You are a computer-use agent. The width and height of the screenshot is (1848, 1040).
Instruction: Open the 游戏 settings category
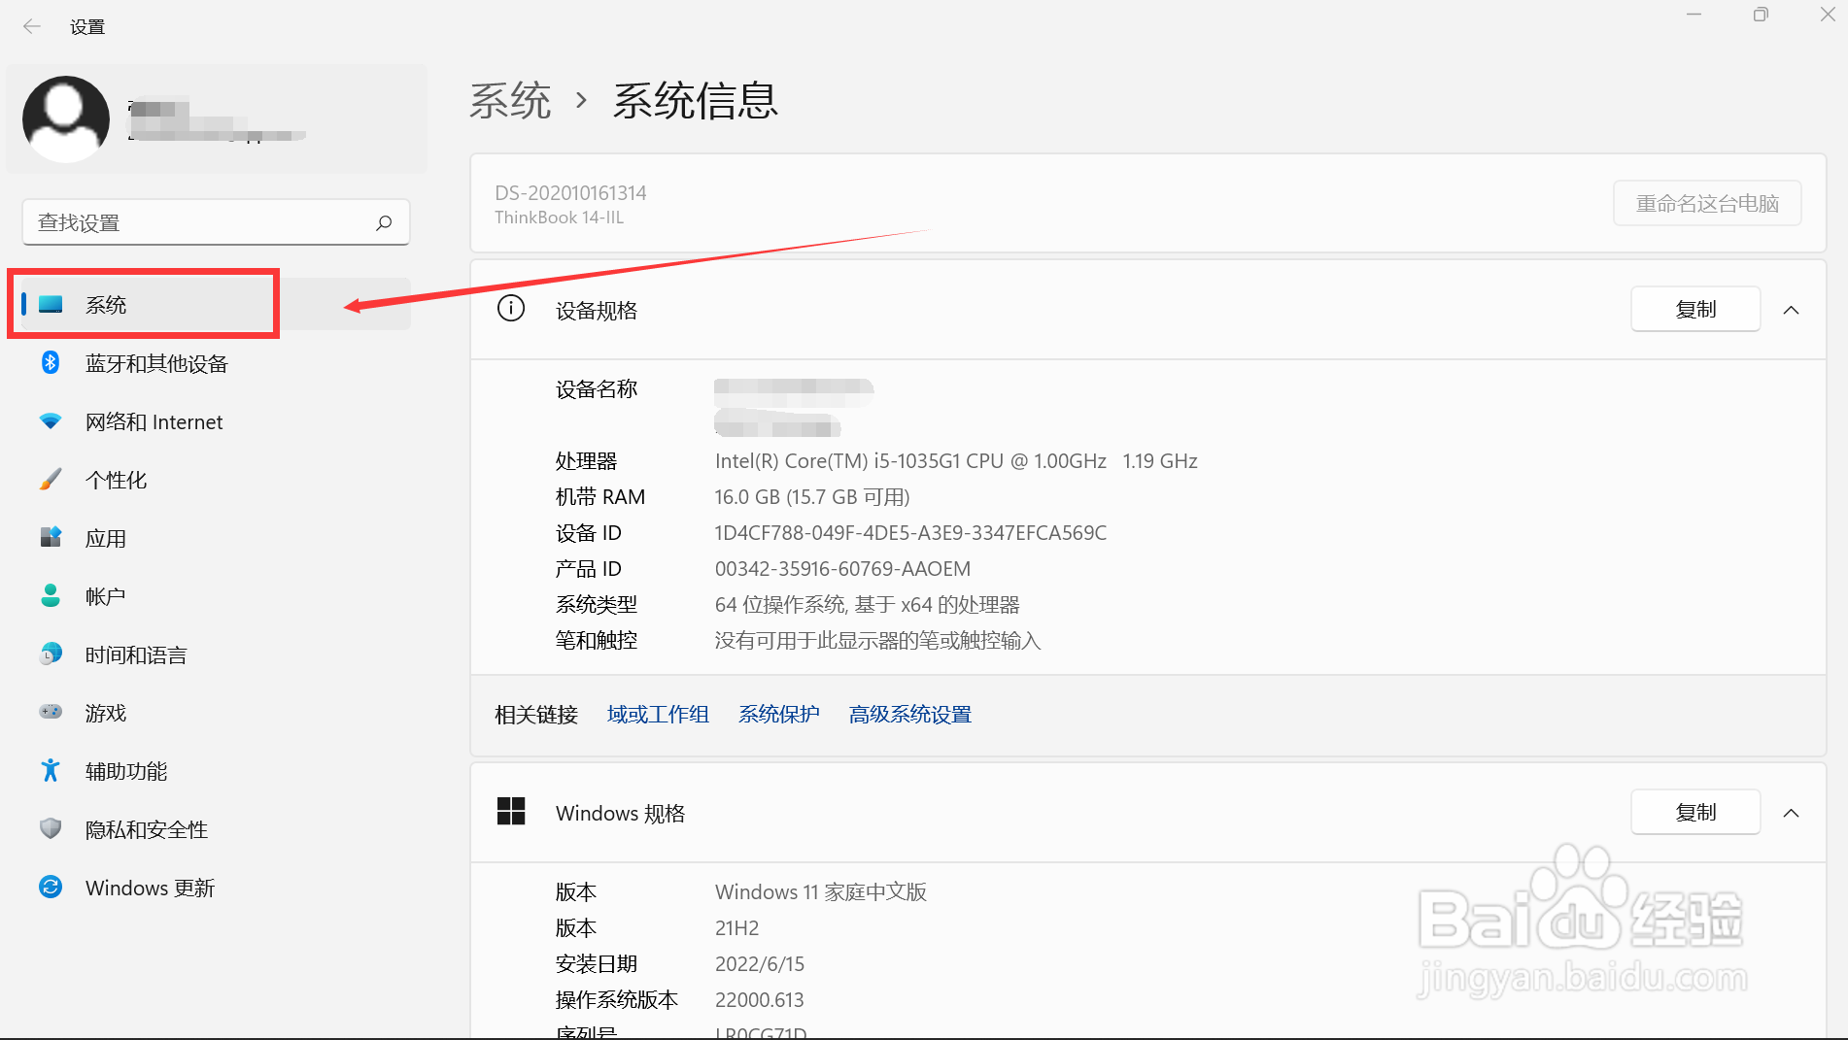[x=105, y=712]
